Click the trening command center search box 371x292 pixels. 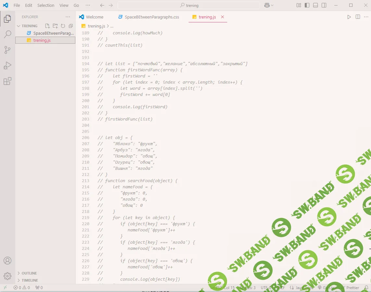189,5
